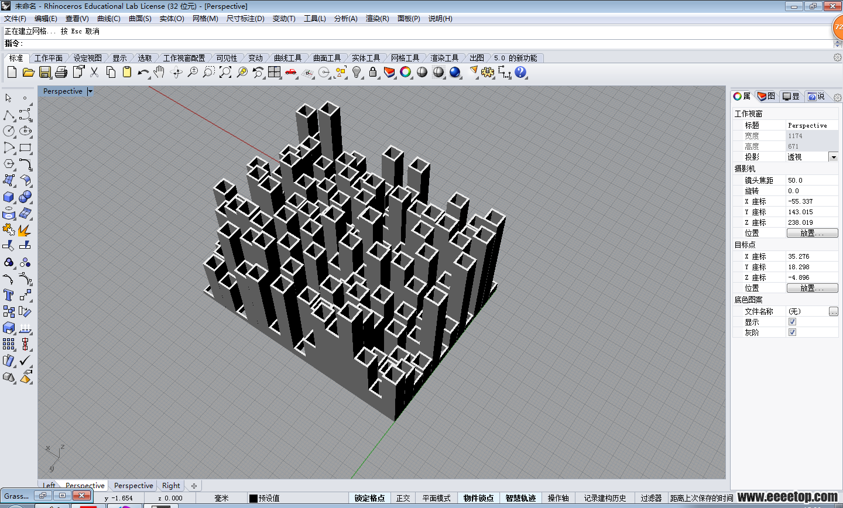Select the Pan hand tool

159,72
